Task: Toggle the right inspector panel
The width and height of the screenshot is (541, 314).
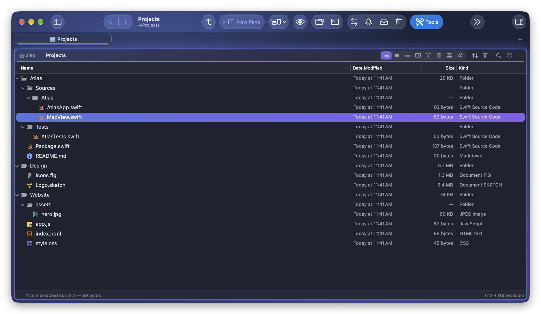Action: (x=519, y=22)
